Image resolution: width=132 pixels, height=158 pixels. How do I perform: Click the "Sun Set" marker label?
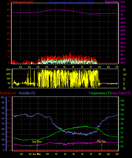pos(101,142)
